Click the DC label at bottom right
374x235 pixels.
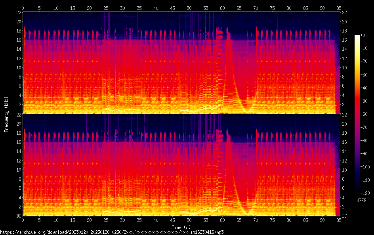pyautogui.click(x=345, y=216)
